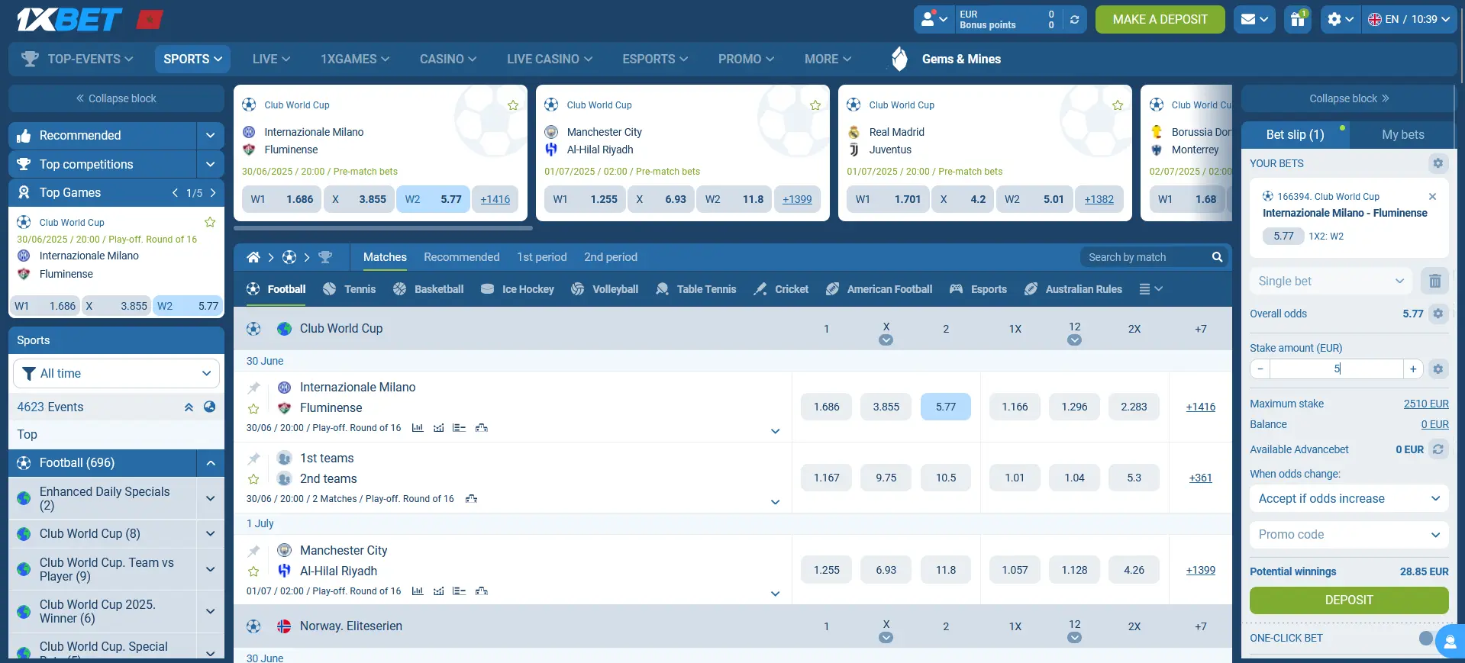Open the LIVE menu

(x=271, y=59)
